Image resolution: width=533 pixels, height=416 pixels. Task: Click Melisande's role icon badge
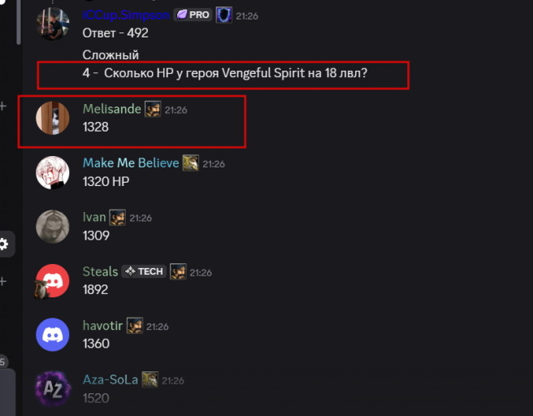[x=153, y=109]
